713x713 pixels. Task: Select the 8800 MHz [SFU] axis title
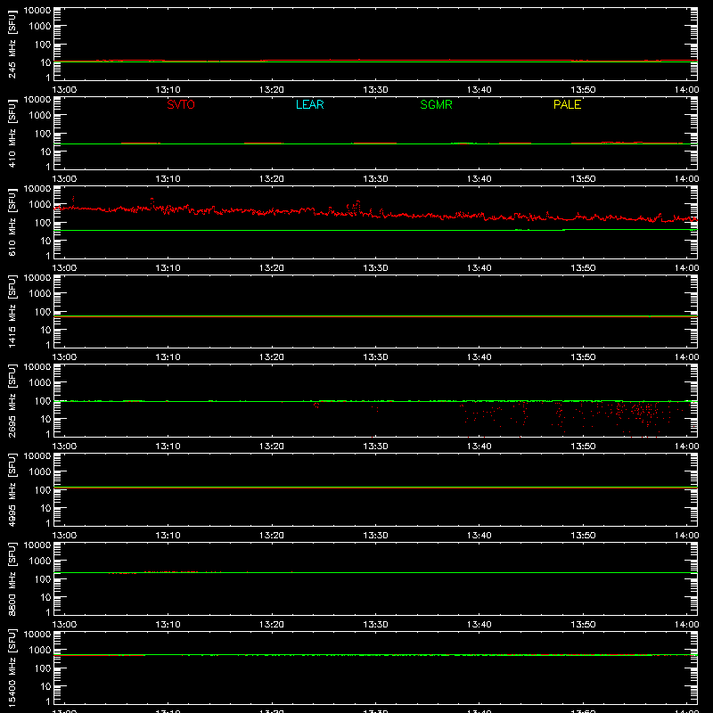click(12, 578)
